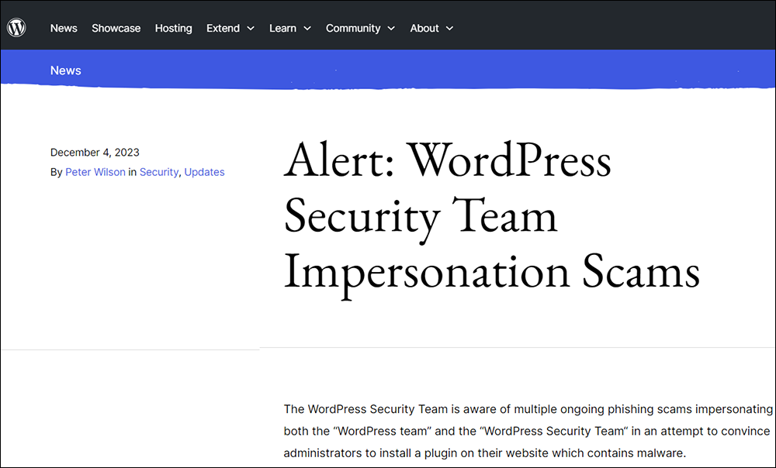Open the Community menu
This screenshot has height=468, width=776.
pos(353,28)
